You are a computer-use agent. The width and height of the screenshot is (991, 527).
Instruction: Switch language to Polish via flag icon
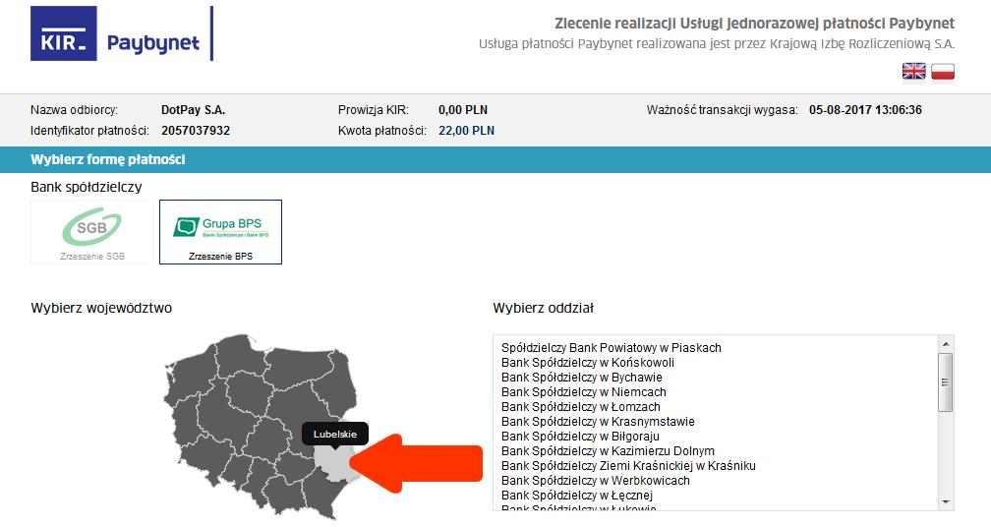[x=942, y=72]
